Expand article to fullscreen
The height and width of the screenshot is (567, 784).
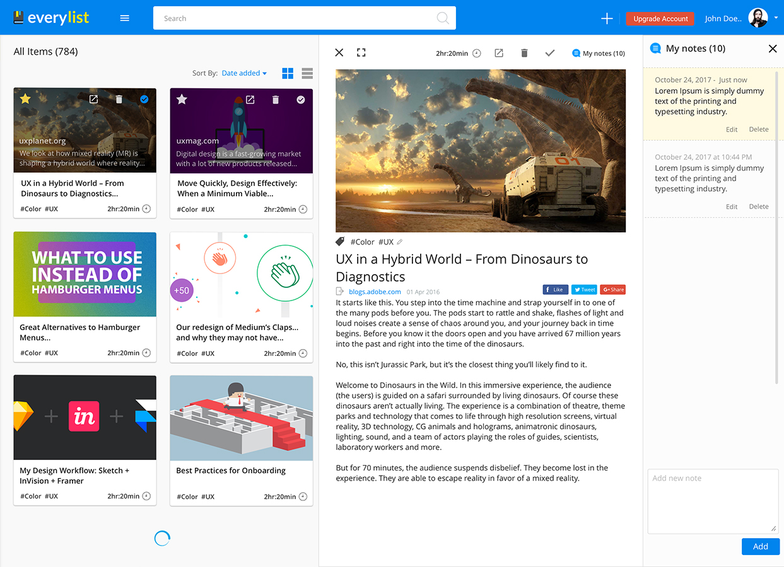361,53
